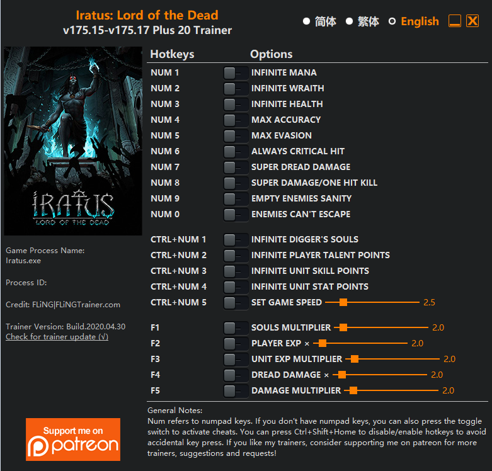Image resolution: width=492 pixels, height=471 pixels.
Task: Click Credit FLiNGTrainer.com text
Action: click(63, 305)
